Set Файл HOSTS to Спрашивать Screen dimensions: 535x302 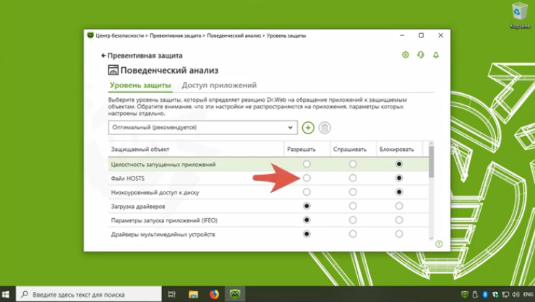tap(353, 178)
